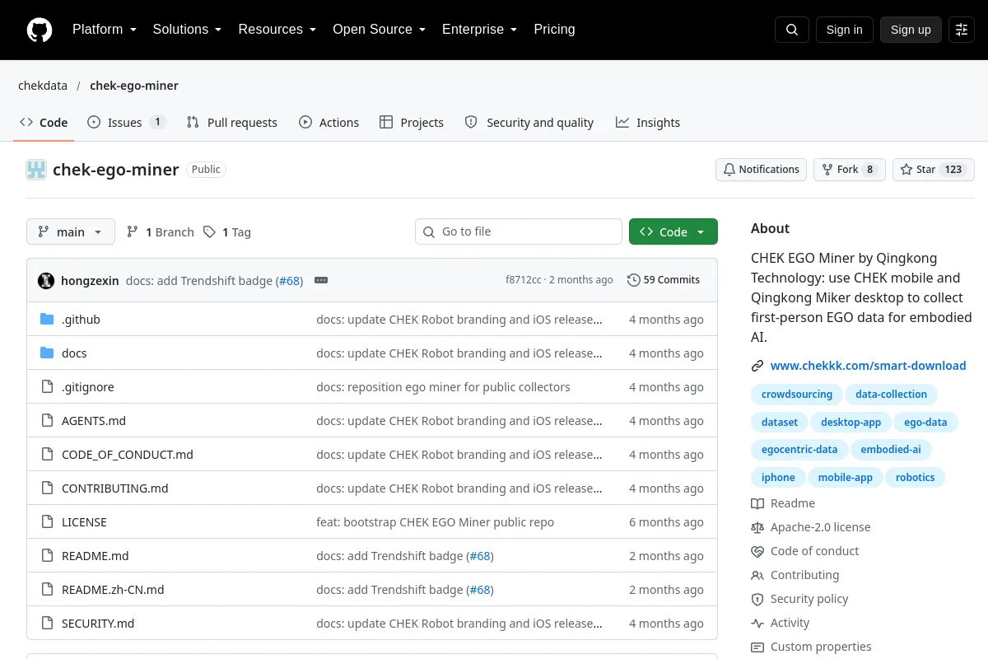Switch to the Pull requests tab
The height and width of the screenshot is (659, 988).
[232, 123]
